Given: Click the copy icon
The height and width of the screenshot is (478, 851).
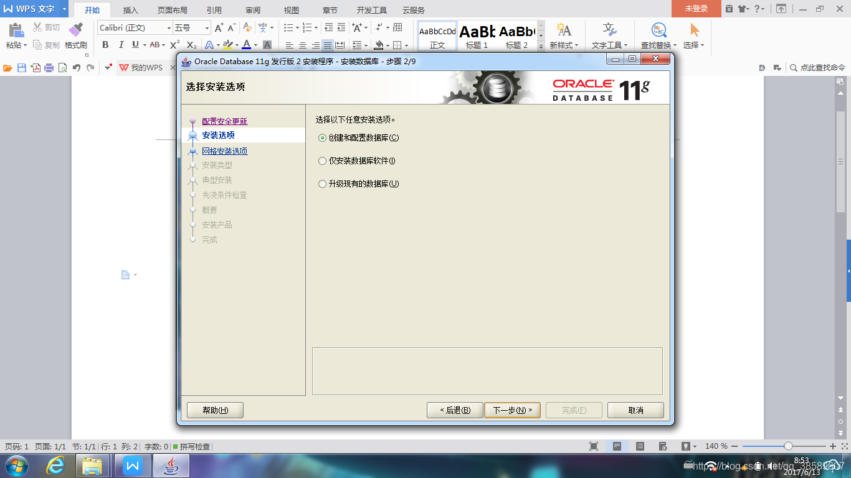Looking at the screenshot, I should [x=37, y=45].
